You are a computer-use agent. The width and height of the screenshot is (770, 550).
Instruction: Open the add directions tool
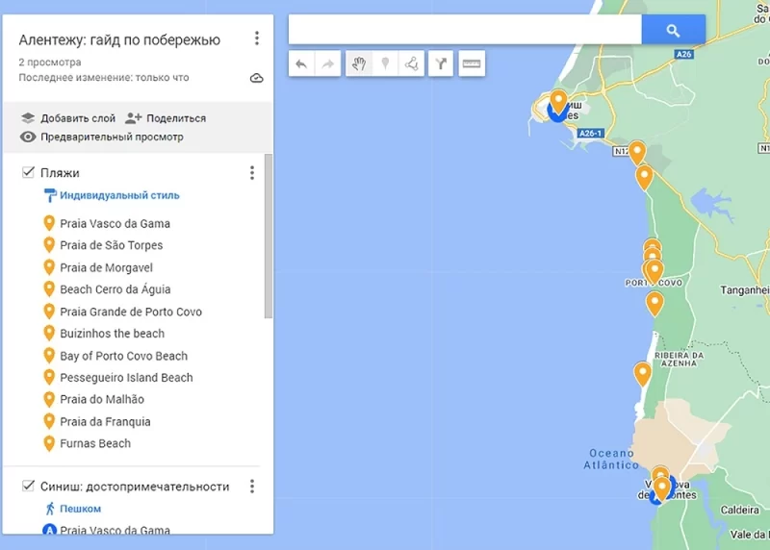click(441, 64)
